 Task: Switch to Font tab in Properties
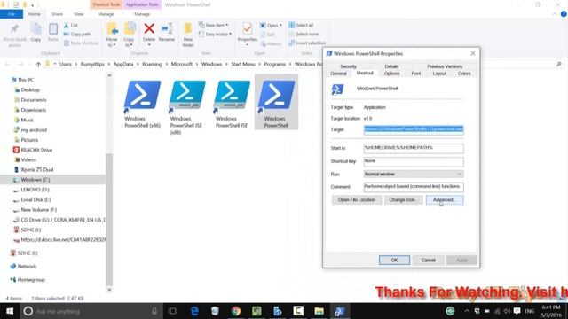[x=416, y=74]
